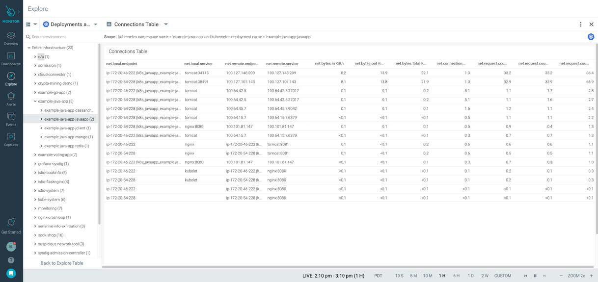
Task: Choose the CUSTOM time range button
Action: 502,276
